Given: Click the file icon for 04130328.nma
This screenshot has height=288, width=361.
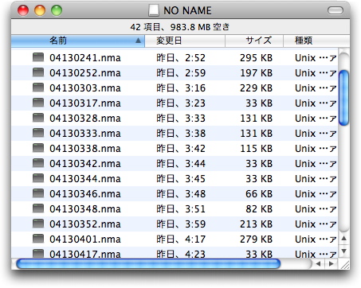Looking at the screenshot, I should point(38,118).
